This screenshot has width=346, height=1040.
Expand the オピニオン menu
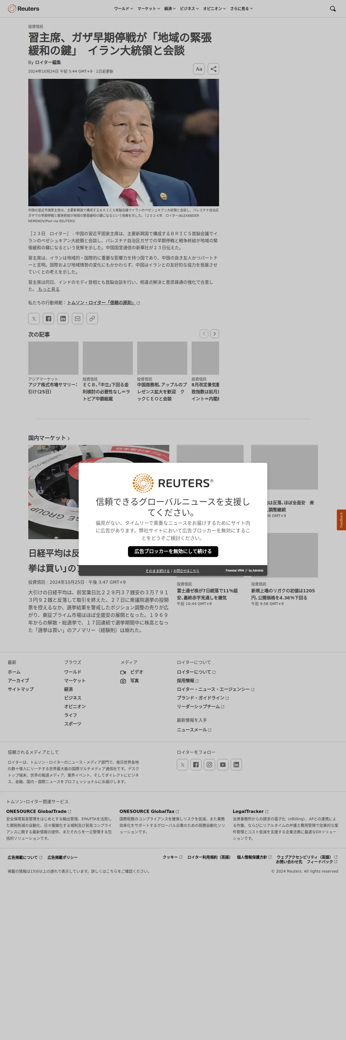(214, 8)
